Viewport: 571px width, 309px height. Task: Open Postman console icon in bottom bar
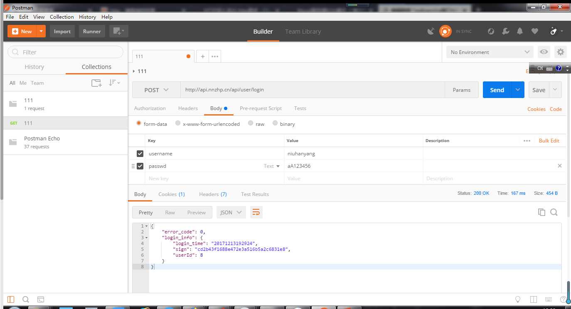pyautogui.click(x=41, y=299)
